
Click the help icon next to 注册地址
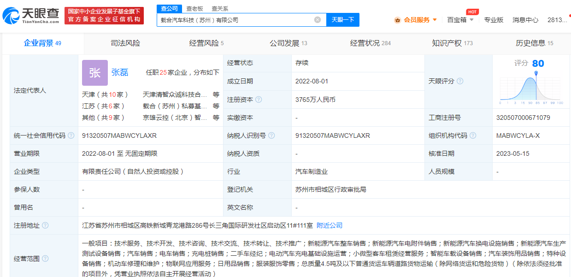45,225
